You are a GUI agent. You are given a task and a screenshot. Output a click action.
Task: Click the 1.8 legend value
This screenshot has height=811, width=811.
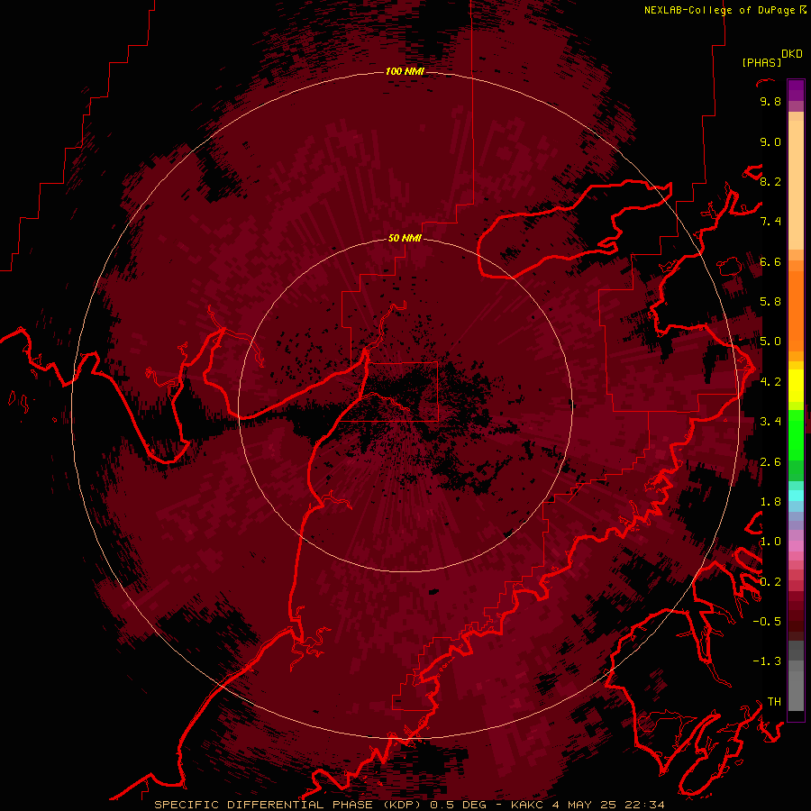pos(770,502)
